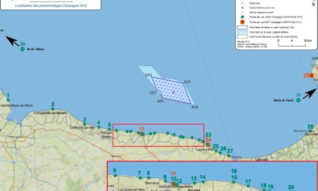Screen dimensions: 318x191
Task: Click legend communes littorales white swatch
Action: click(x=242, y=37)
